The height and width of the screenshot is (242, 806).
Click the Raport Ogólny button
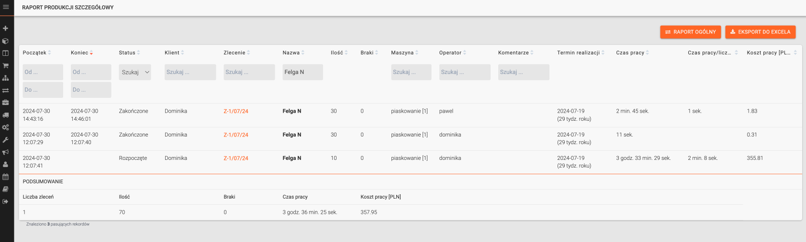pyautogui.click(x=690, y=32)
